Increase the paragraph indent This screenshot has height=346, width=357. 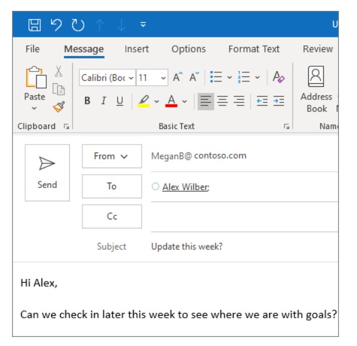(x=279, y=101)
